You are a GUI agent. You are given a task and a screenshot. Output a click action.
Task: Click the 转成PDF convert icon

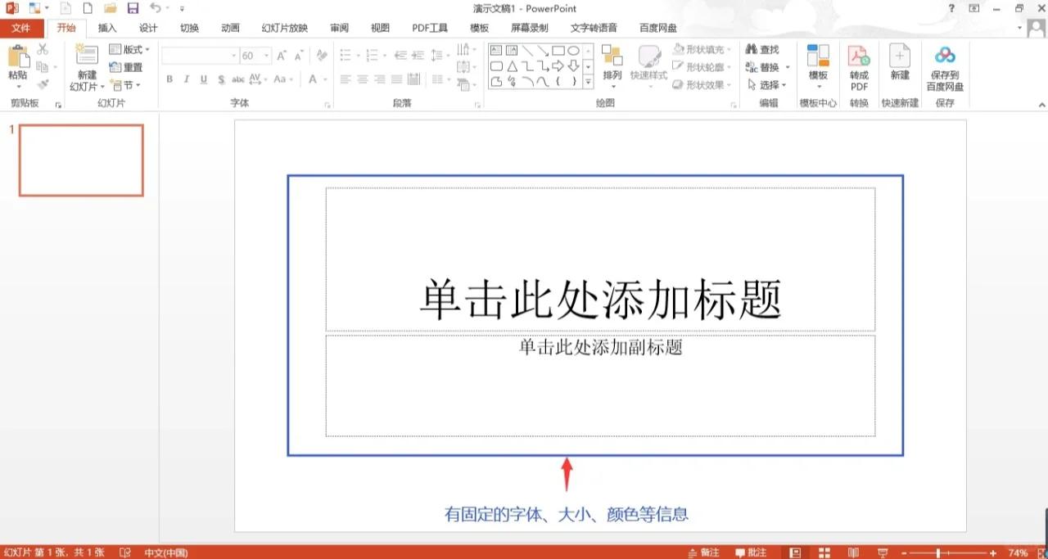[x=858, y=57]
